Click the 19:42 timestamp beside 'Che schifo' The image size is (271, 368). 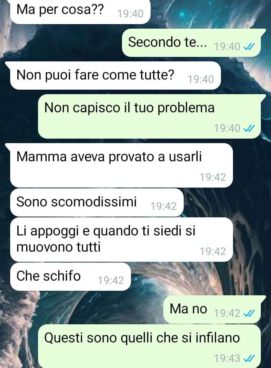click(111, 281)
